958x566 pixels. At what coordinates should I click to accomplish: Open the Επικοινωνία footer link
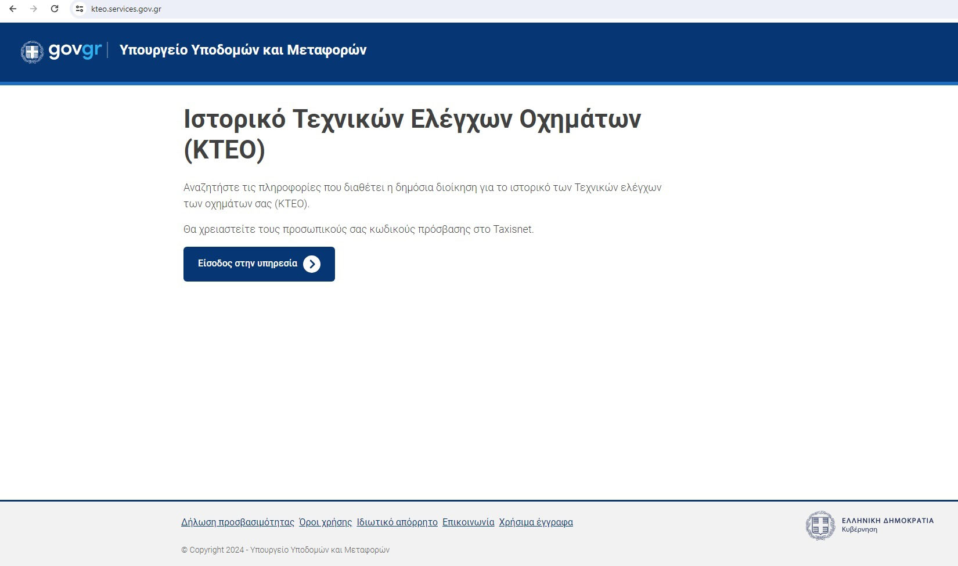click(x=468, y=522)
